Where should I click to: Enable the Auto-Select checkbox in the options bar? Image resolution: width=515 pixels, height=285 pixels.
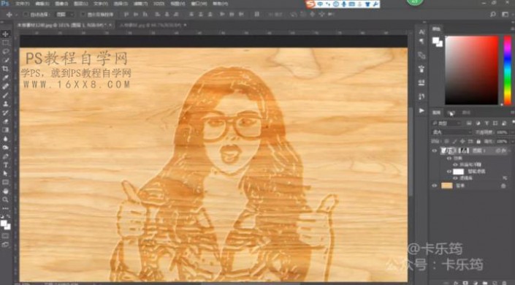point(26,15)
